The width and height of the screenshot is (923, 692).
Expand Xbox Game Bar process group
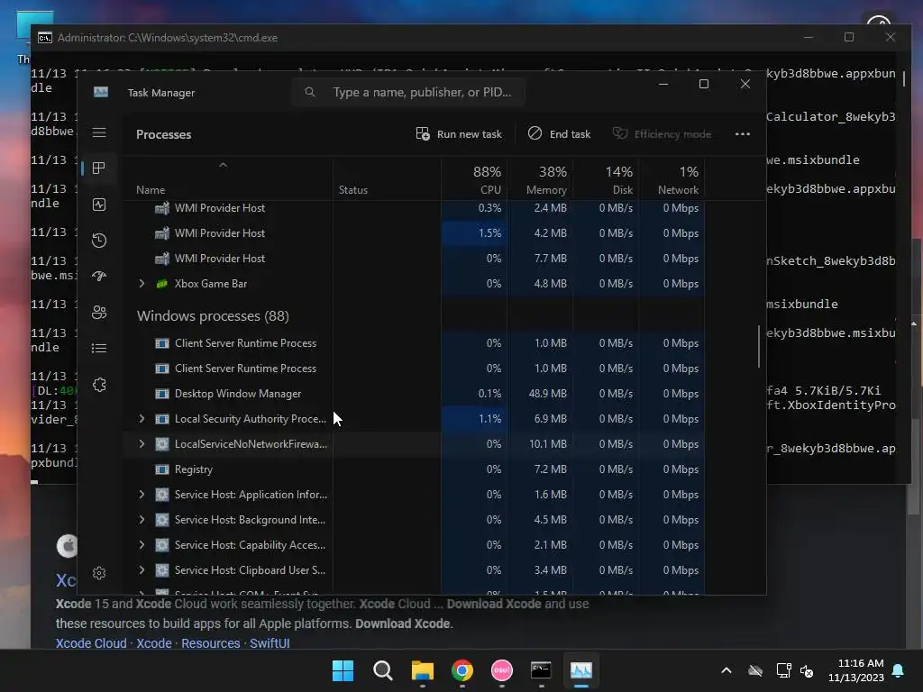142,284
